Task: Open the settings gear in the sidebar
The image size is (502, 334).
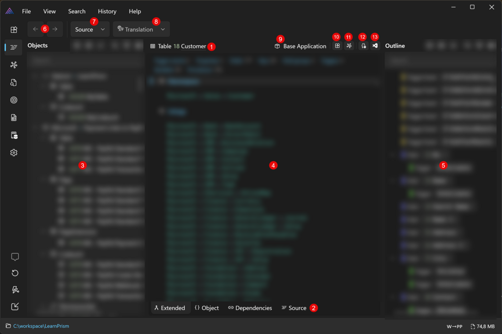Action: (14, 153)
